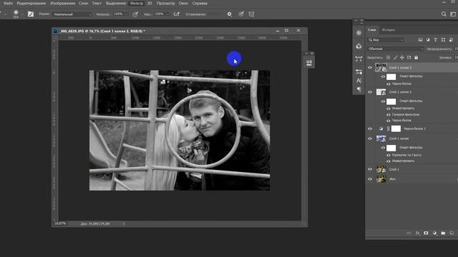Lock image pixels brush icon
The width and height of the screenshot is (458, 257).
pyautogui.click(x=395, y=58)
